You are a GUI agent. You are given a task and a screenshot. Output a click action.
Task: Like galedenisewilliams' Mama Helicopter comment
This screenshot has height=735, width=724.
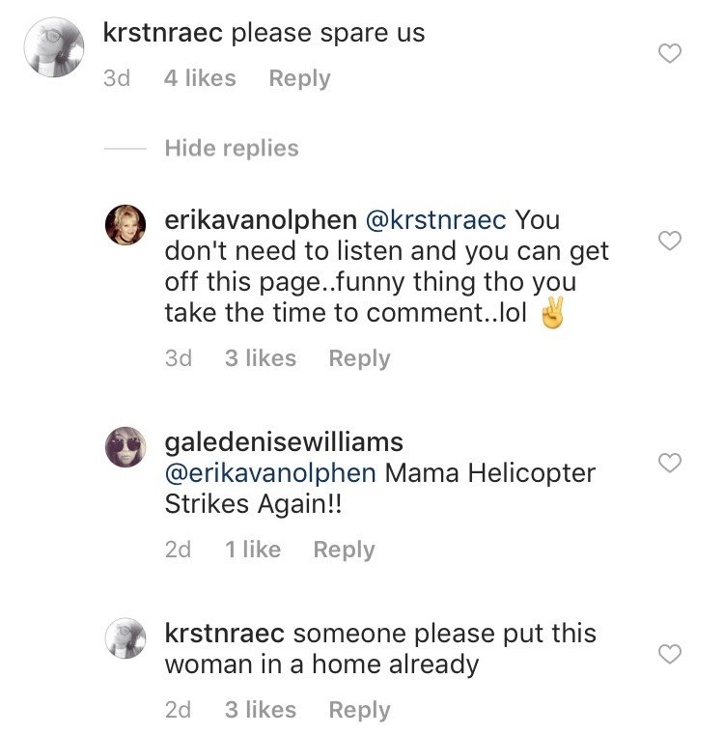click(x=670, y=464)
